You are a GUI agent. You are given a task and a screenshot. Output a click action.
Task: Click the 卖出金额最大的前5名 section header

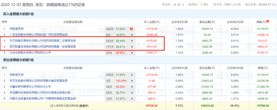pos(18,60)
